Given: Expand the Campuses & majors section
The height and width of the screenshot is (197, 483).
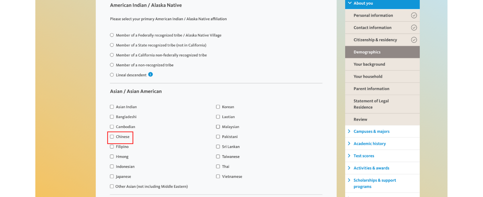Looking at the screenshot, I should click(382, 131).
